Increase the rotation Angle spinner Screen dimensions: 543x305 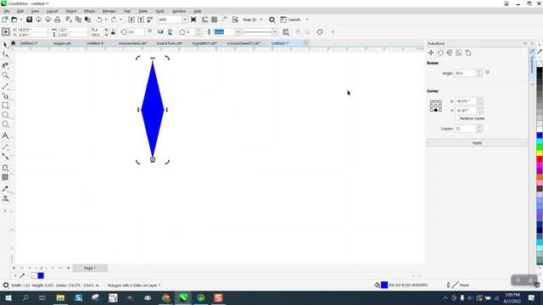tap(479, 71)
